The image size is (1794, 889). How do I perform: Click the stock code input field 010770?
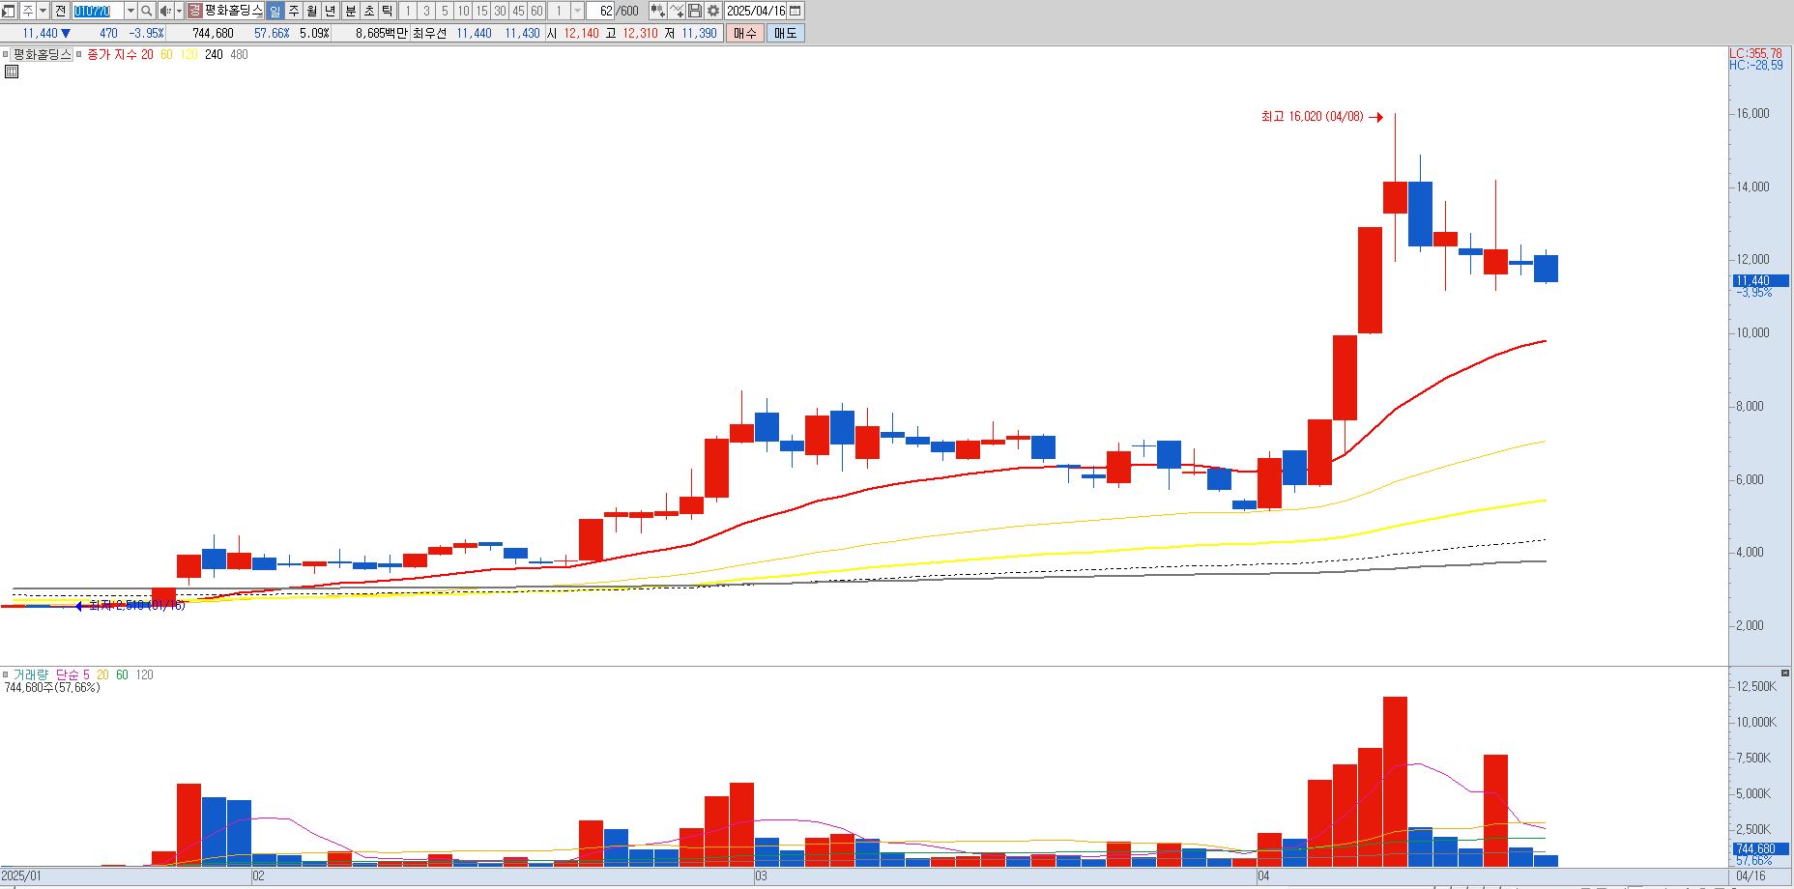click(x=98, y=11)
